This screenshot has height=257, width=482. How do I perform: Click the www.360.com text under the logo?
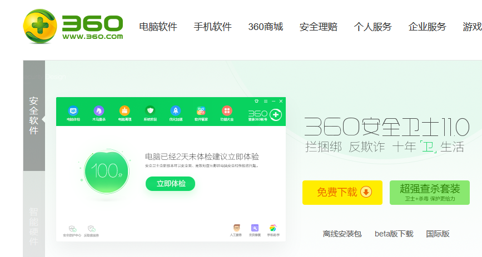(x=92, y=37)
